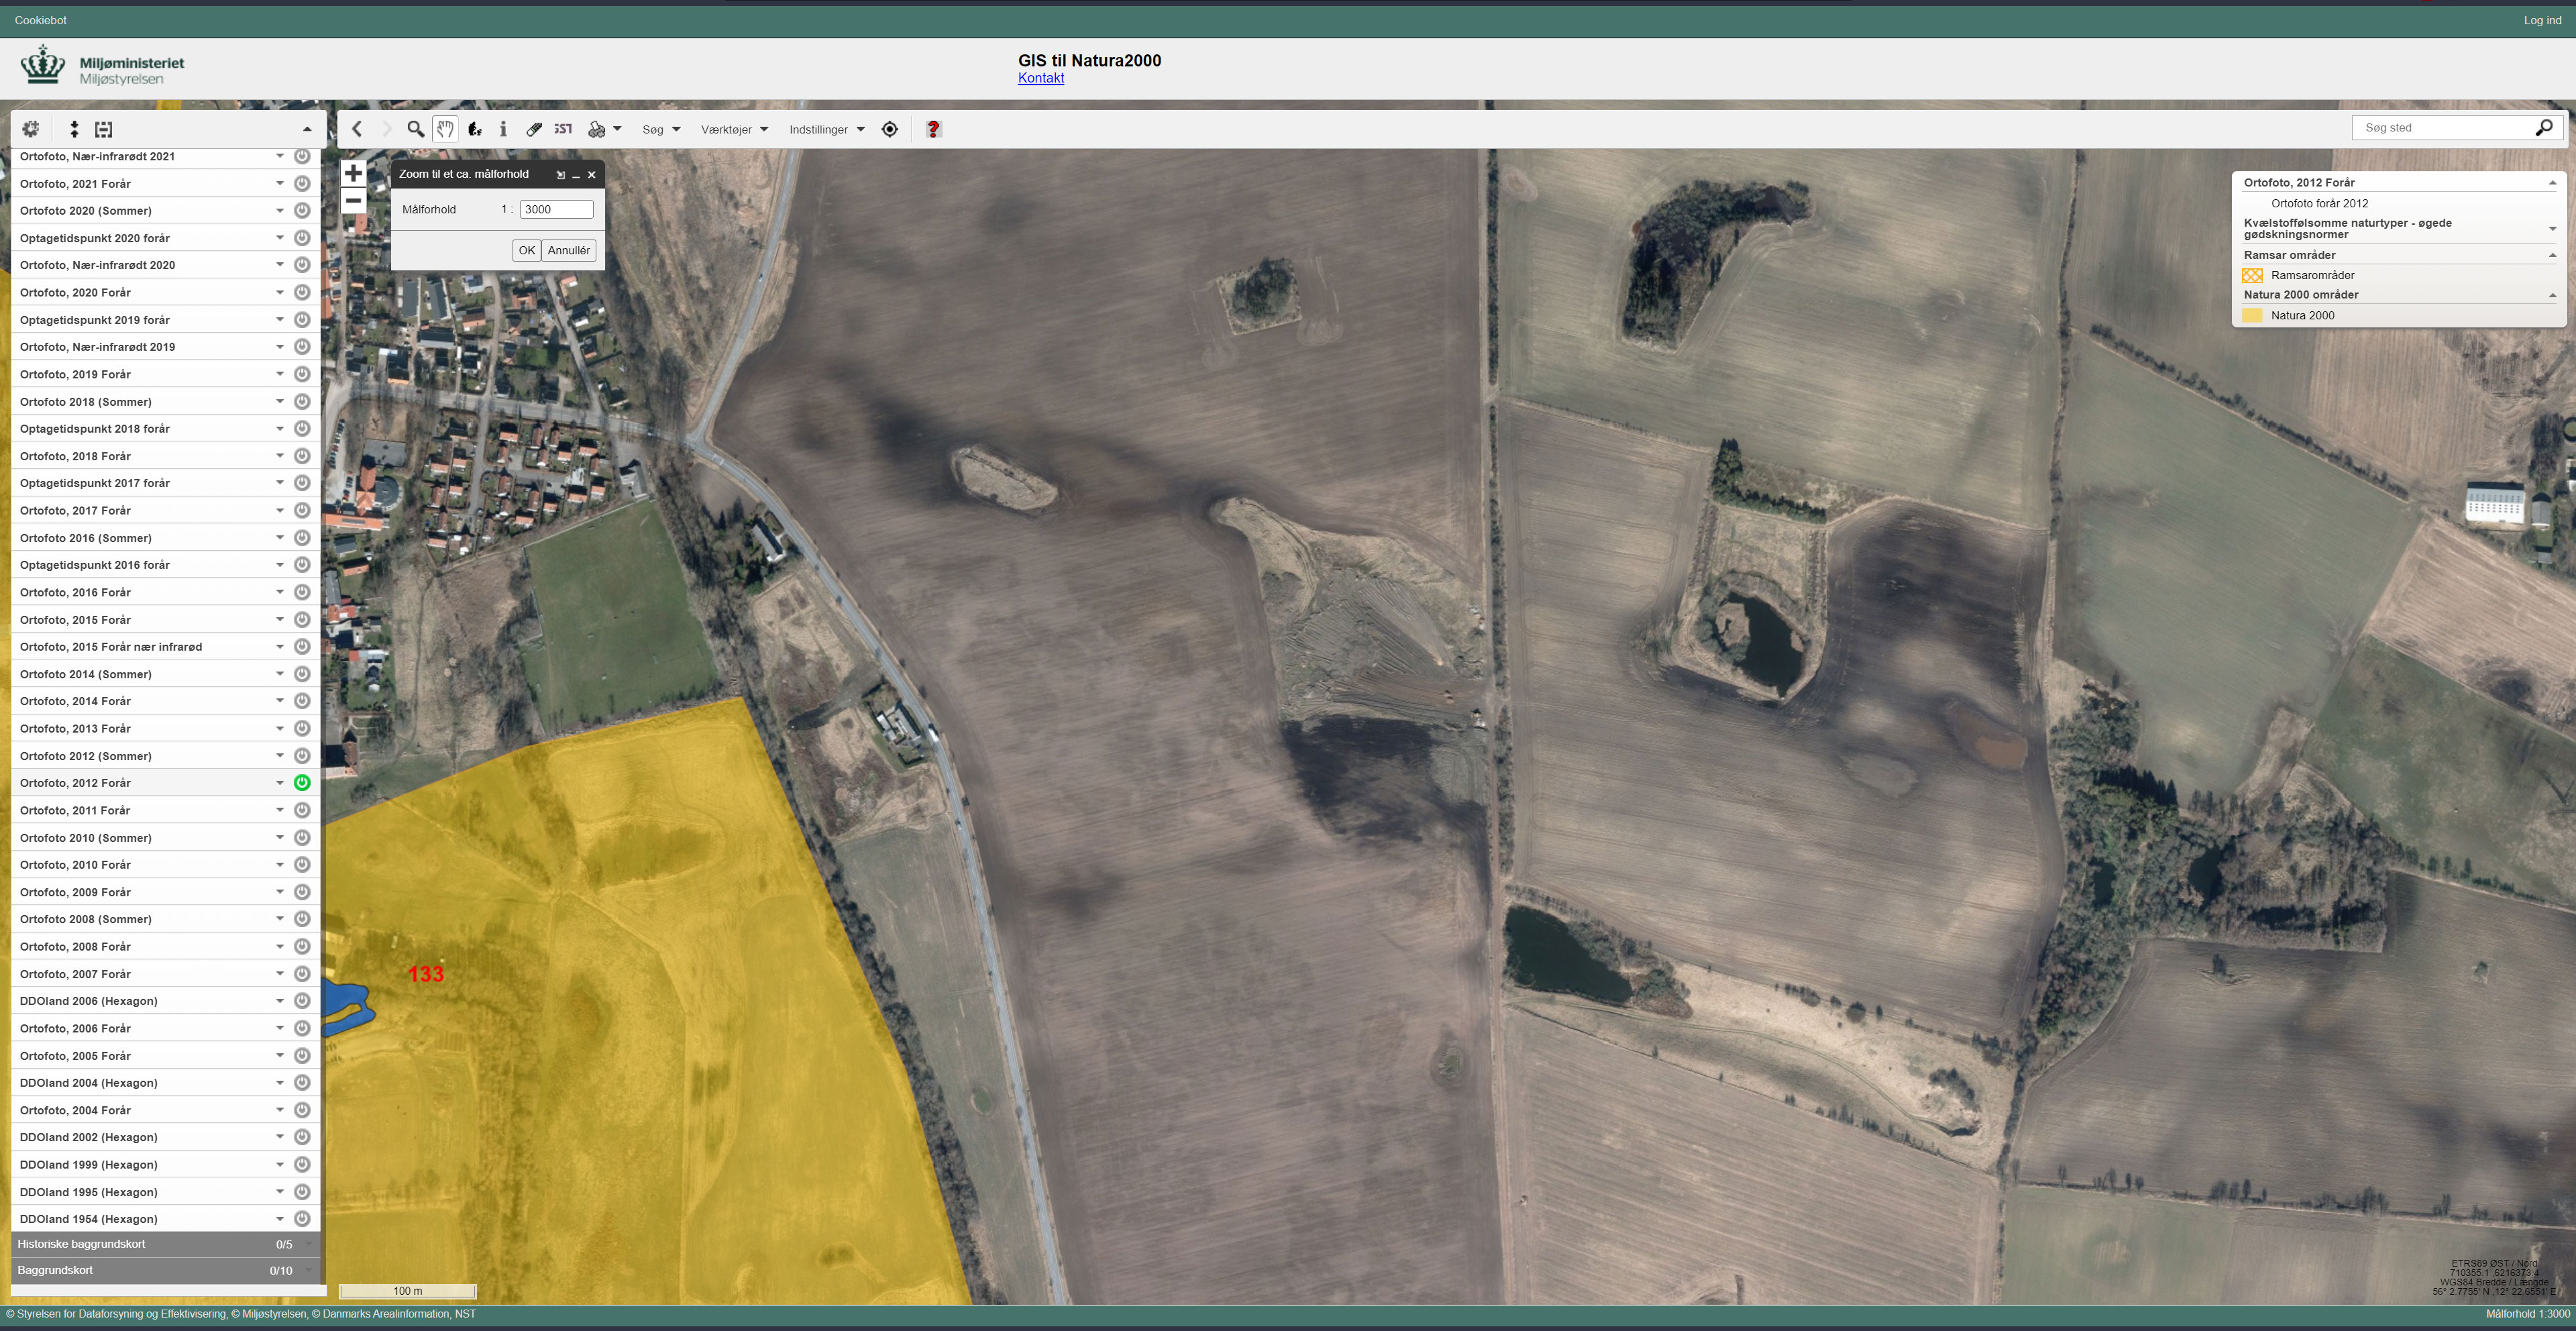Expand the Historiske baggrundskort group
Image resolution: width=2576 pixels, height=1331 pixels.
(165, 1244)
